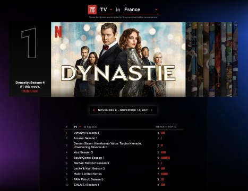This screenshot has width=248, height=191.
Task: Select poster strip number 2
Action: 189,59
